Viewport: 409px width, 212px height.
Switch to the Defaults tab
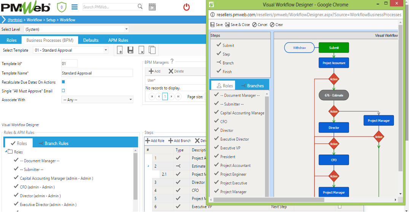click(91, 40)
